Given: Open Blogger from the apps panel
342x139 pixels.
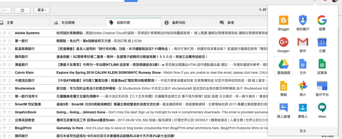Looking at the screenshot, I should 283,23.
